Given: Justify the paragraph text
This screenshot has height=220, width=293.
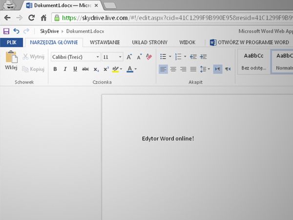Looking at the screenshot, I should click(x=193, y=69).
